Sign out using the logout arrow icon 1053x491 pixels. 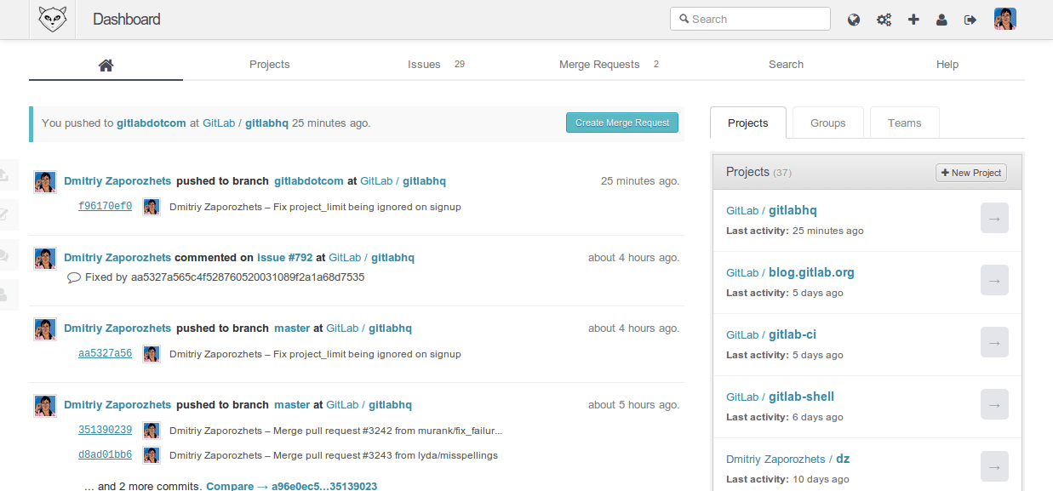click(x=970, y=19)
